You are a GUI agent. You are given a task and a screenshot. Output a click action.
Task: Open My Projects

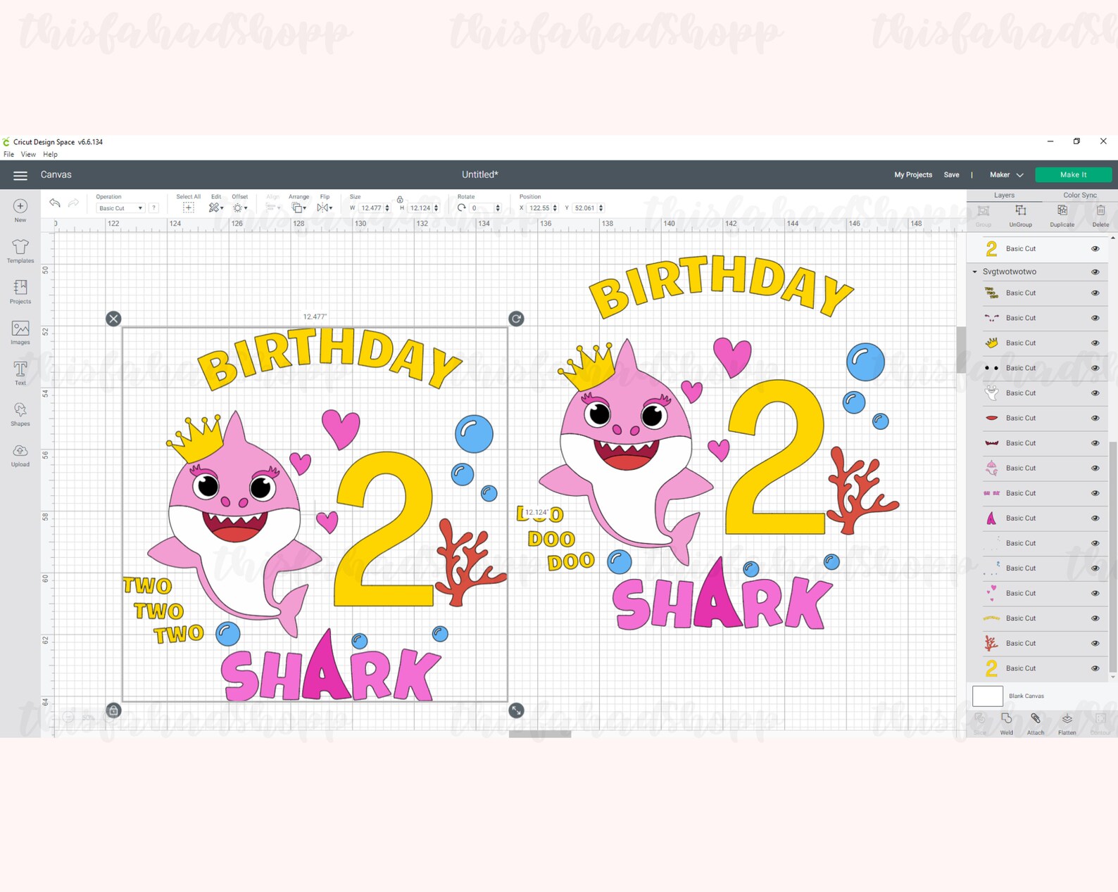click(913, 175)
